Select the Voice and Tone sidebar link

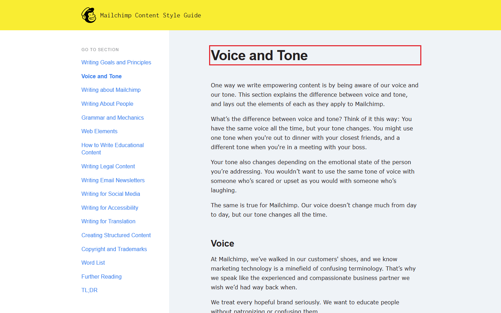point(102,76)
